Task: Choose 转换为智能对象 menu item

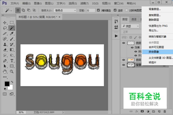Action: click(x=157, y=37)
